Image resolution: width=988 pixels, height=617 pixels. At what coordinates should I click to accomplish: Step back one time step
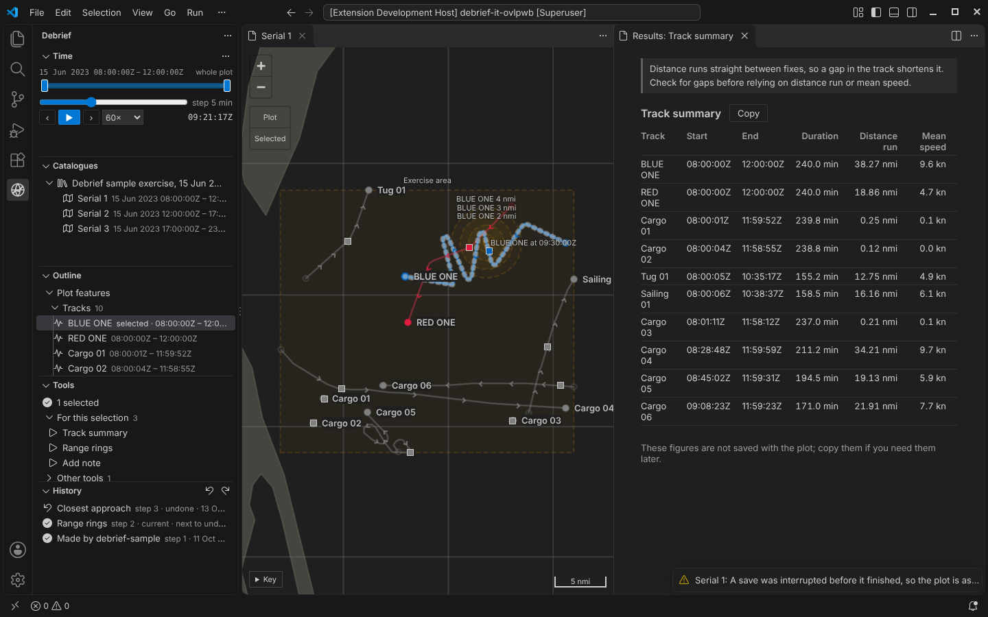[x=47, y=118]
